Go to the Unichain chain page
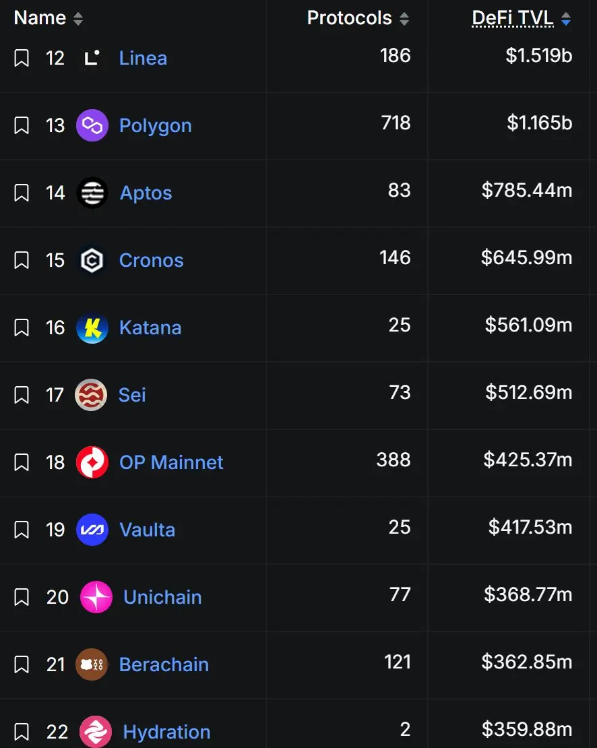The height and width of the screenshot is (748, 597). point(162,597)
